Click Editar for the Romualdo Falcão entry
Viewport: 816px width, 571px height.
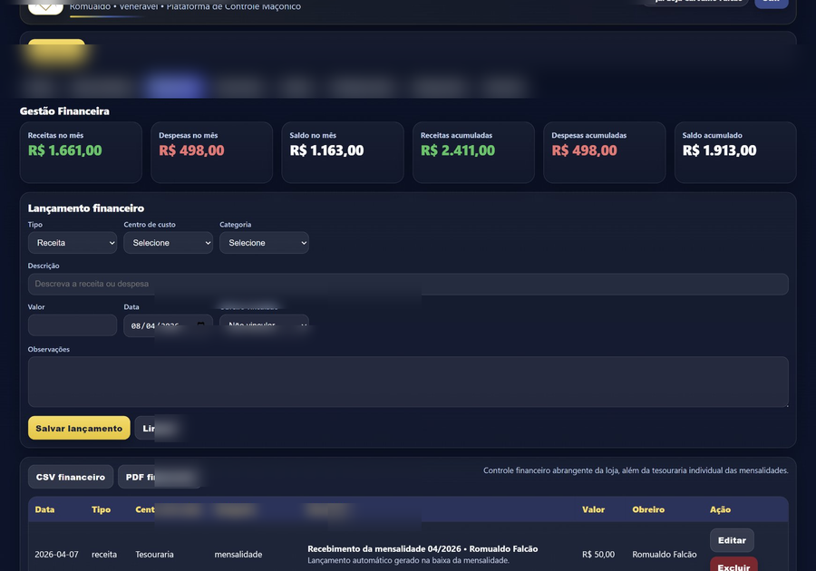pos(732,540)
